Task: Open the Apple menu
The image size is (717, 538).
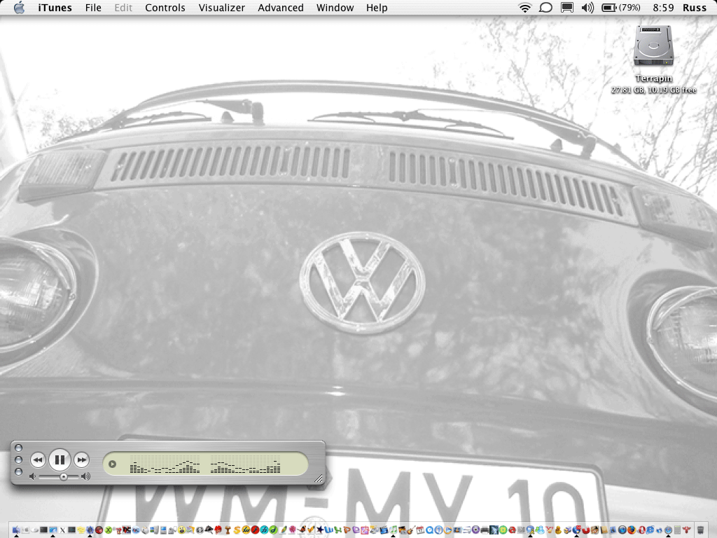Action: (19, 8)
